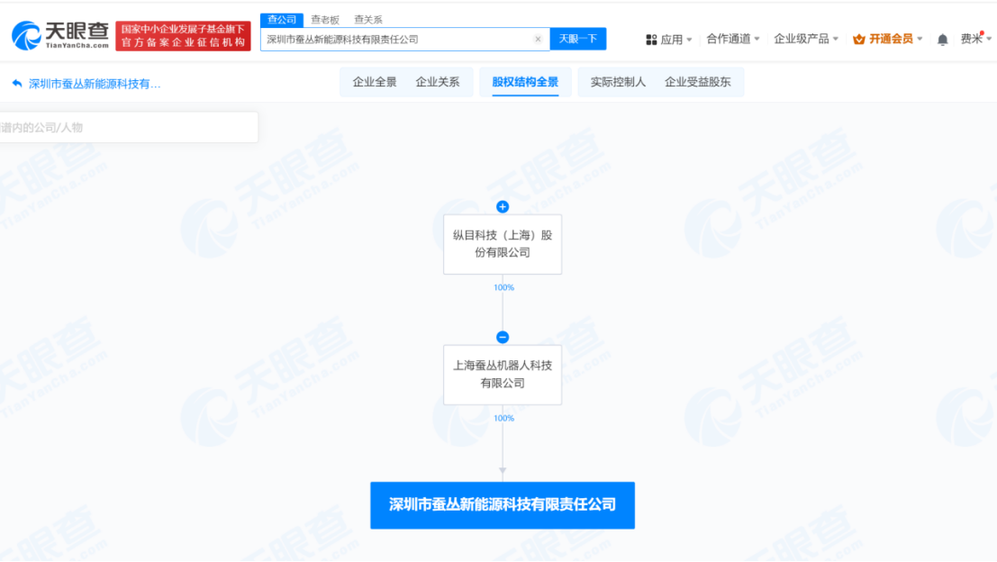The image size is (997, 562).
Task: Open the 企业级产品 dropdown
Action: 805,39
